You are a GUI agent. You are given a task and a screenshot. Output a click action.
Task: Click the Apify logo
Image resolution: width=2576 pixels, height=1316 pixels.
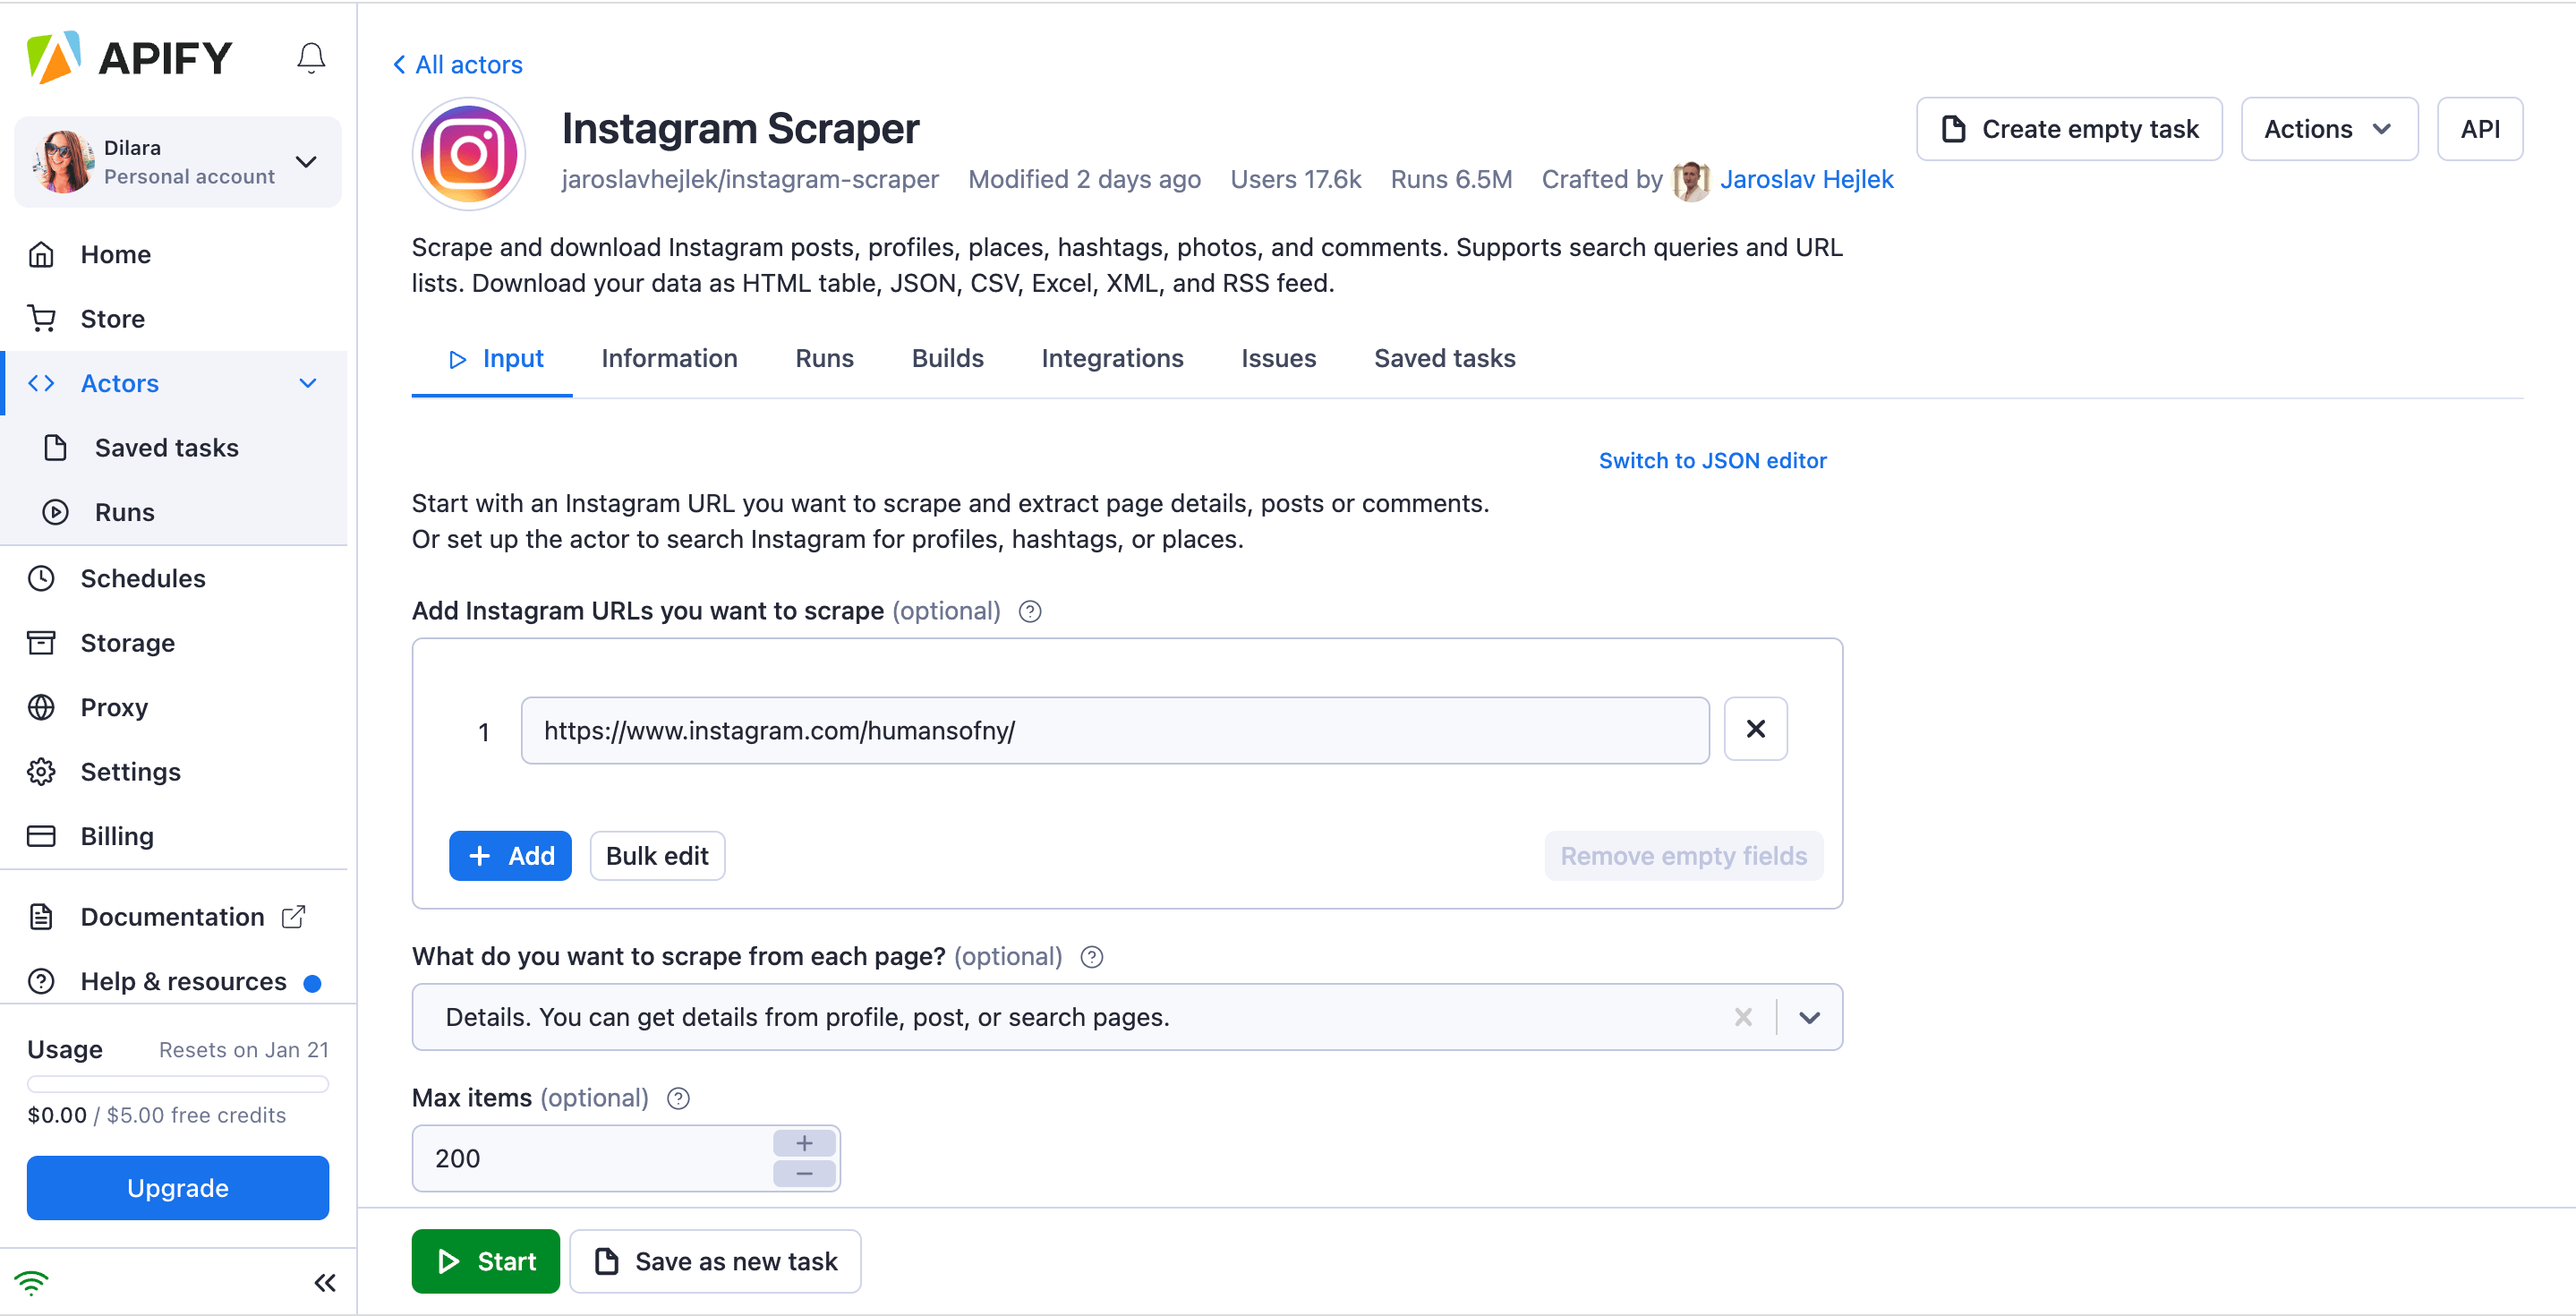tap(129, 58)
